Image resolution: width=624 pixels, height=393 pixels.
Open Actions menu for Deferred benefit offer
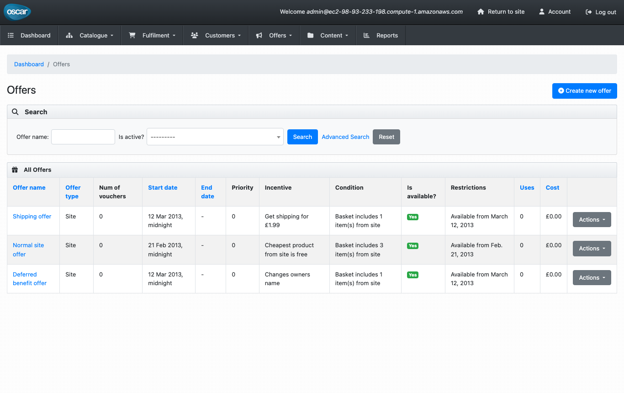pos(592,278)
